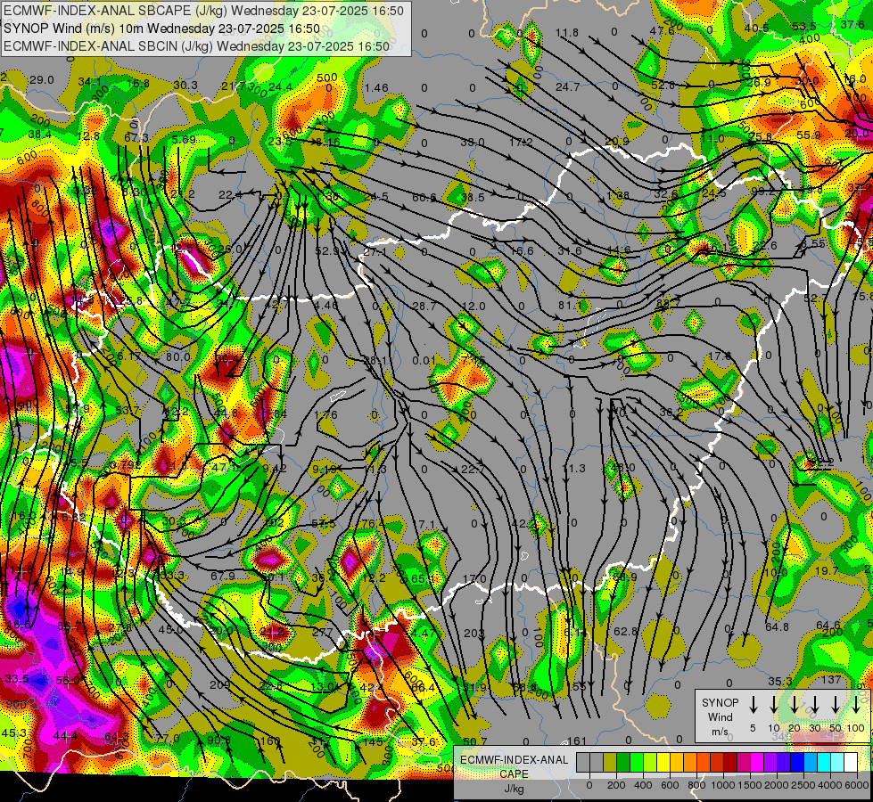Click the map value 53.7
This screenshot has width=873, height=802.
(x=128, y=410)
